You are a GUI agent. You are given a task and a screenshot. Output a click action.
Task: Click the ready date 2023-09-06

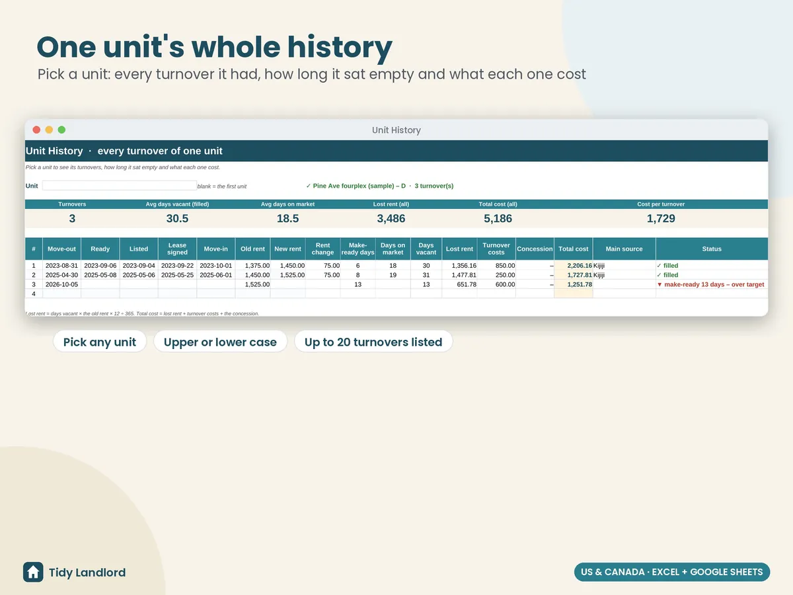pyautogui.click(x=100, y=266)
